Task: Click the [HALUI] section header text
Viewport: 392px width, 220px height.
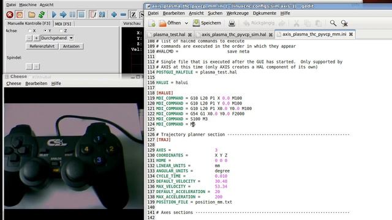Action: [x=165, y=93]
